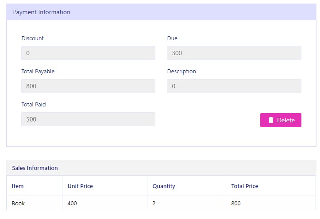Click the pink Delete button
This screenshot has width=320, height=219.
[281, 120]
